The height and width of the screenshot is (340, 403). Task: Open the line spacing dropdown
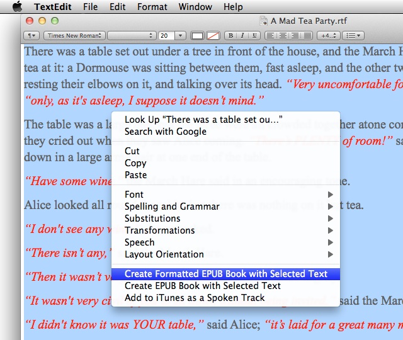click(329, 35)
